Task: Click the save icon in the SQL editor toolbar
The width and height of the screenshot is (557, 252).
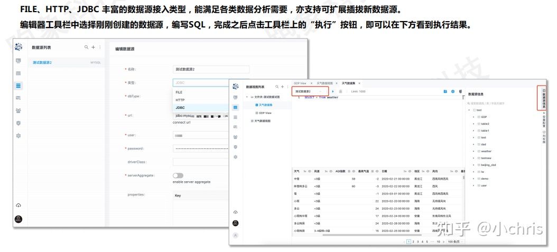Action: click(x=445, y=91)
